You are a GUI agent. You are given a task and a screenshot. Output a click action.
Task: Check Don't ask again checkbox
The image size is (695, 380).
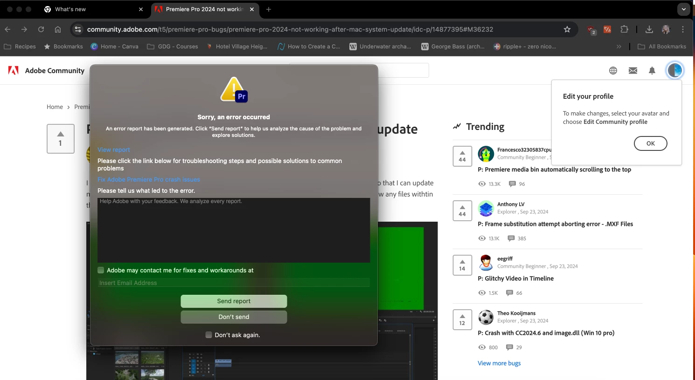coord(208,335)
